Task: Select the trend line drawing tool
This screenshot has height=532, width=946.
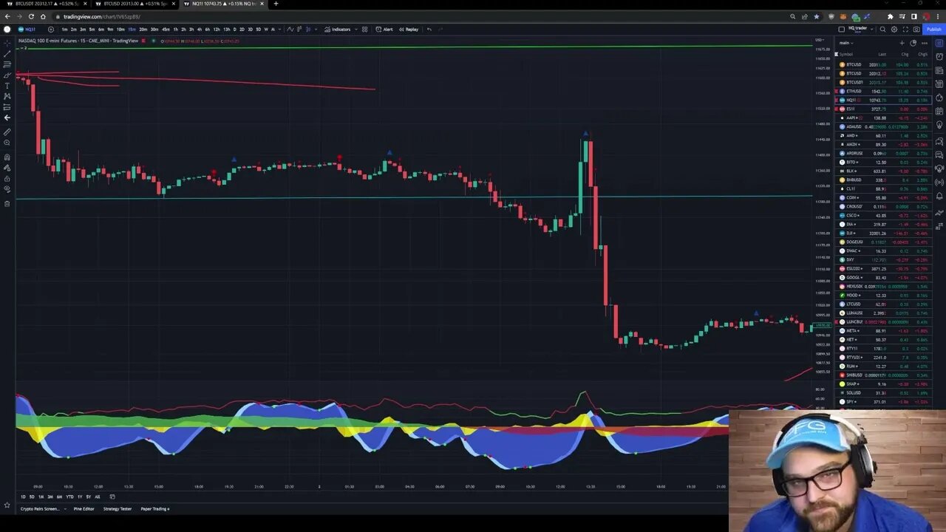Action: coord(7,54)
